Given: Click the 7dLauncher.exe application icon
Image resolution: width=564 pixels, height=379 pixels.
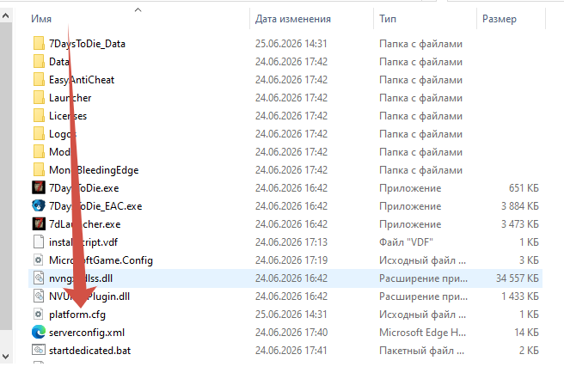Looking at the screenshot, I should [39, 223].
